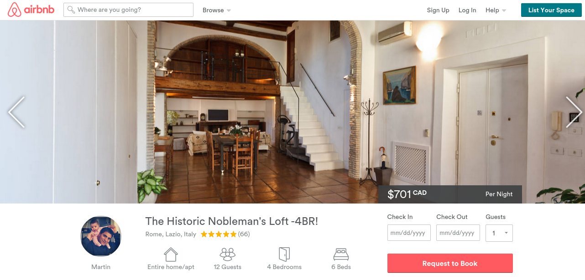
Task: Open host Martin's profile photo
Action: point(101,236)
